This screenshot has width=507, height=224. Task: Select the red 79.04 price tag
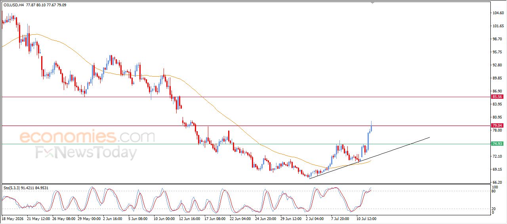coord(497,126)
